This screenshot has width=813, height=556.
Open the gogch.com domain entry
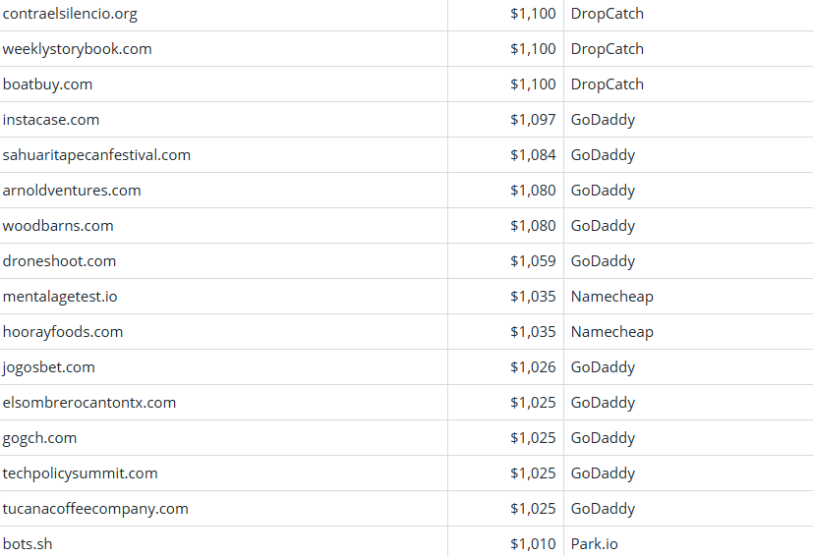click(39, 438)
